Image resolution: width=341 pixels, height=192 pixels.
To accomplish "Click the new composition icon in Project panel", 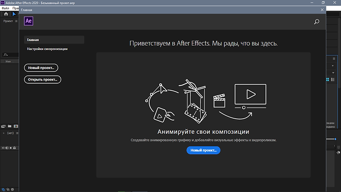I will (x=16, y=126).
